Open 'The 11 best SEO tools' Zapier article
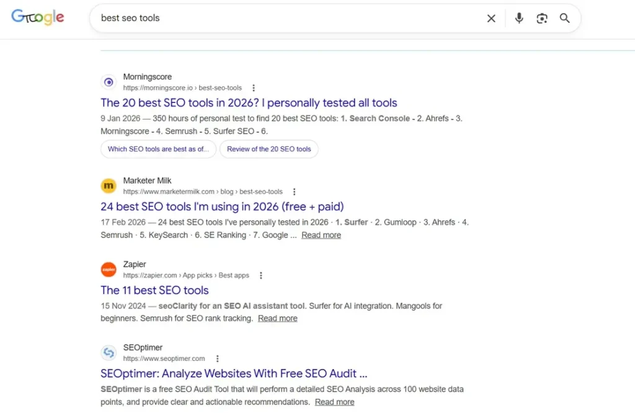This screenshot has width=635, height=413. click(154, 290)
